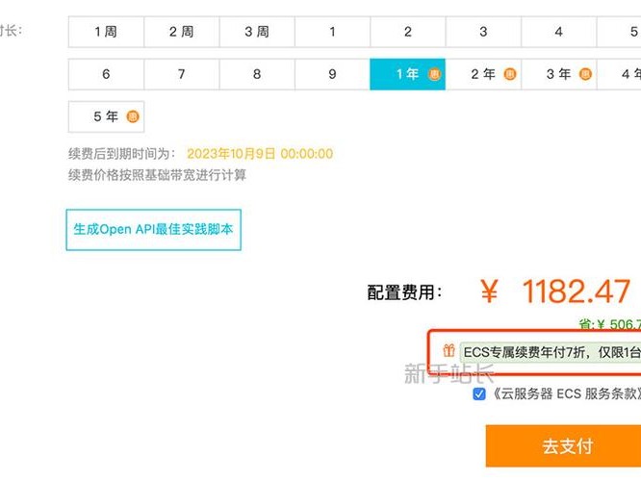Select the highlighted 1 年 duration
Viewport: 641px width, 481px height.
pyautogui.click(x=407, y=74)
